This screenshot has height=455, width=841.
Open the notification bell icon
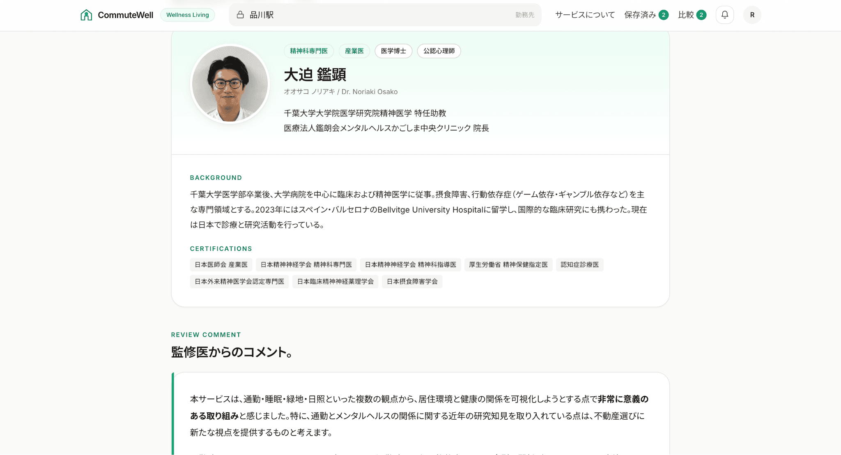click(724, 14)
